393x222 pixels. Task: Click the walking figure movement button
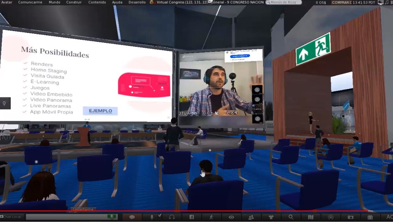(x=211, y=217)
